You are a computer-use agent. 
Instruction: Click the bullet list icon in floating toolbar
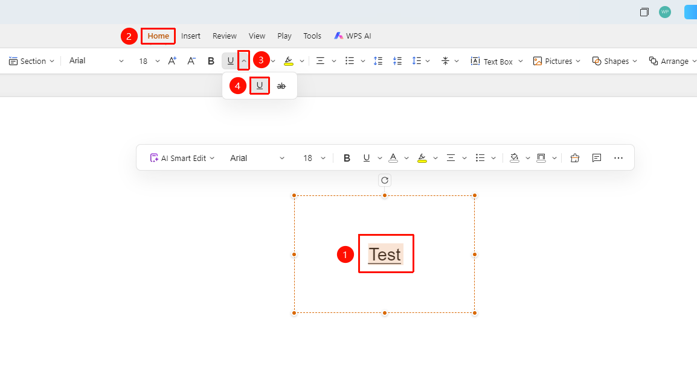point(480,158)
